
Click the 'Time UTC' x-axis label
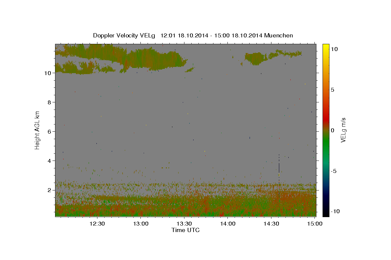pos(185,230)
